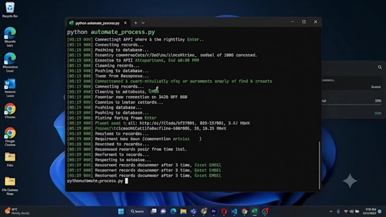Screen dimensions: 386x217
Task: Open the taskbar icon with red notification dot
Action: click(265, 211)
